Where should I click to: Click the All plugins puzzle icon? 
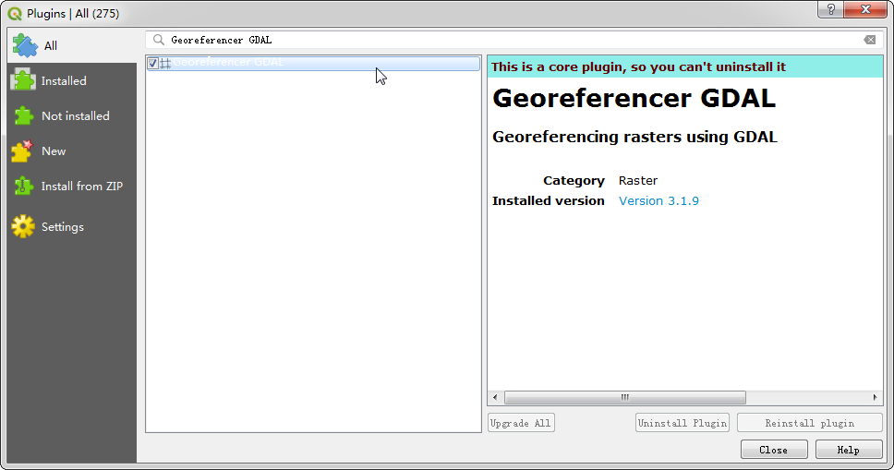25,45
